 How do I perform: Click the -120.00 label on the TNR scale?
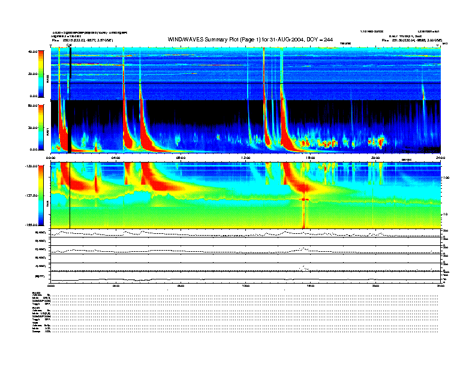30,166
